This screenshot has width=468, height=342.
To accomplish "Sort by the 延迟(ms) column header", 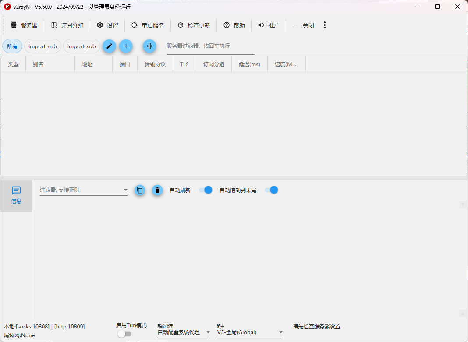I will (x=249, y=64).
